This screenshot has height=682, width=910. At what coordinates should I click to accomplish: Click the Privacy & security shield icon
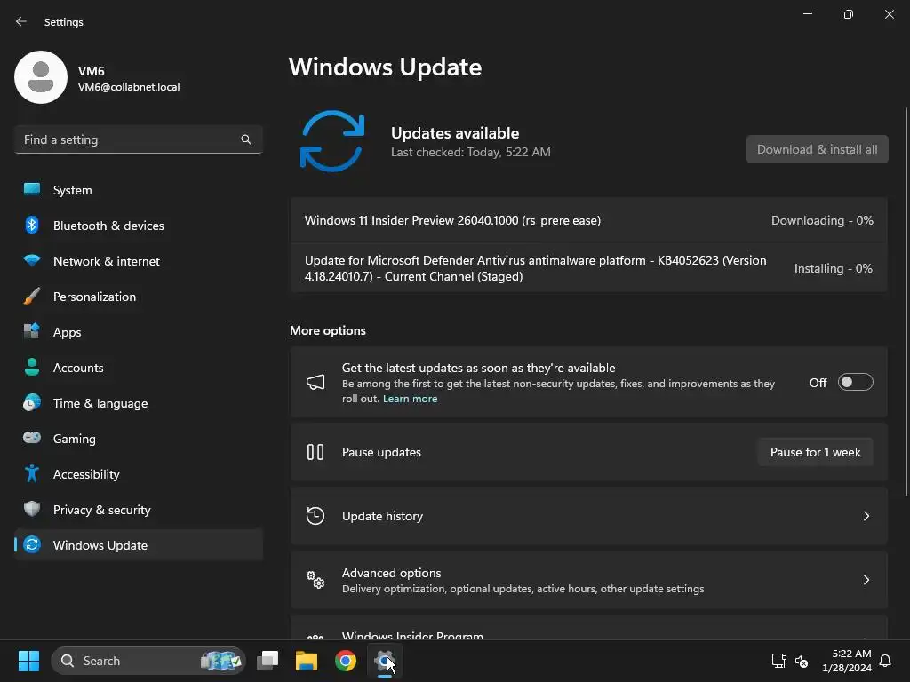point(32,509)
